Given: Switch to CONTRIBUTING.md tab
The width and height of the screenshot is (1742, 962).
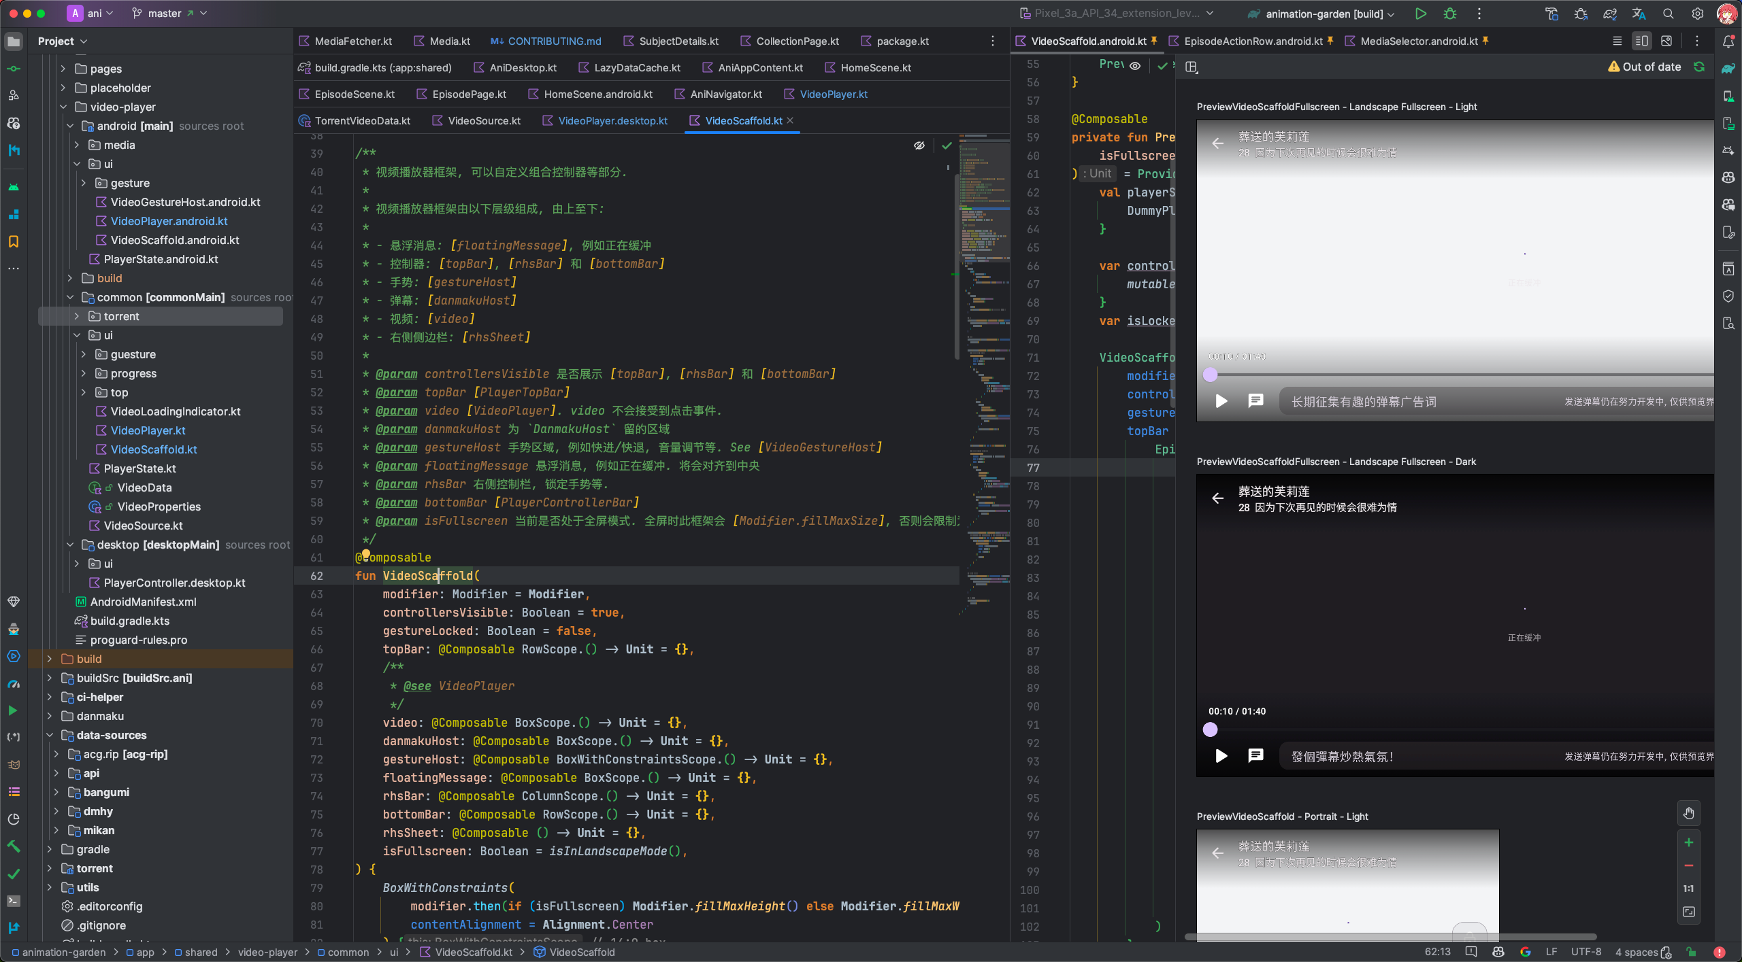Looking at the screenshot, I should pyautogui.click(x=546, y=41).
